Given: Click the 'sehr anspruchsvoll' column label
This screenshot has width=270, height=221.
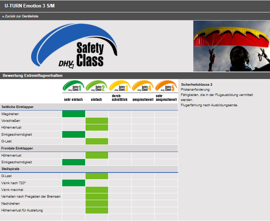Looking at the screenshot, I should click(166, 98).
